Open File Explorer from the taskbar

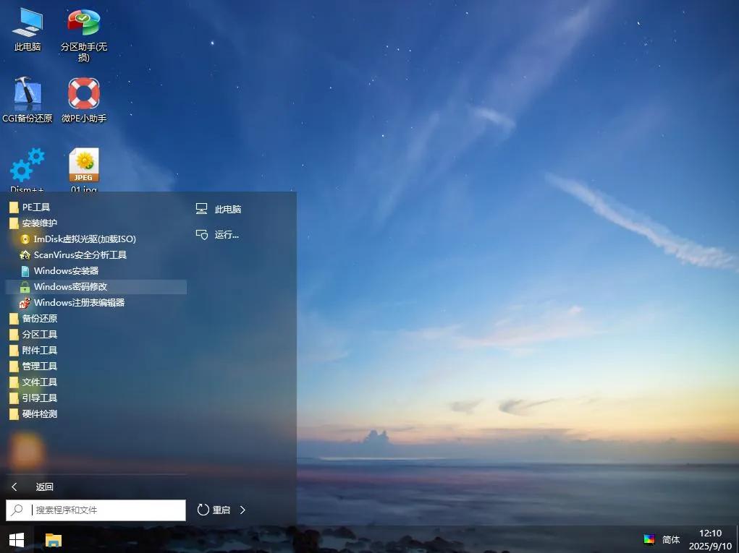[54, 540]
